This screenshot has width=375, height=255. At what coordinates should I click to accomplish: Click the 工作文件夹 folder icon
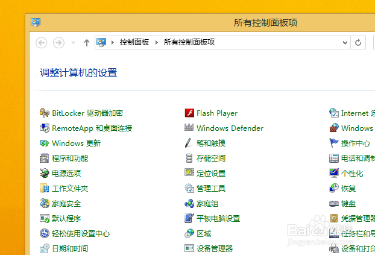(45, 188)
